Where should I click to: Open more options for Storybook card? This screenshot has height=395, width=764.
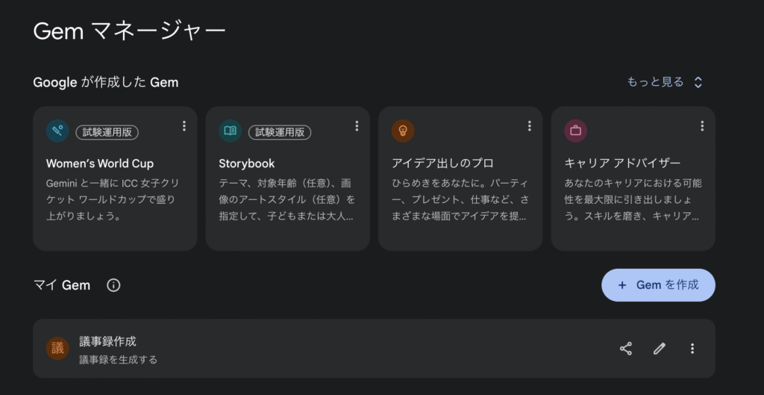357,126
